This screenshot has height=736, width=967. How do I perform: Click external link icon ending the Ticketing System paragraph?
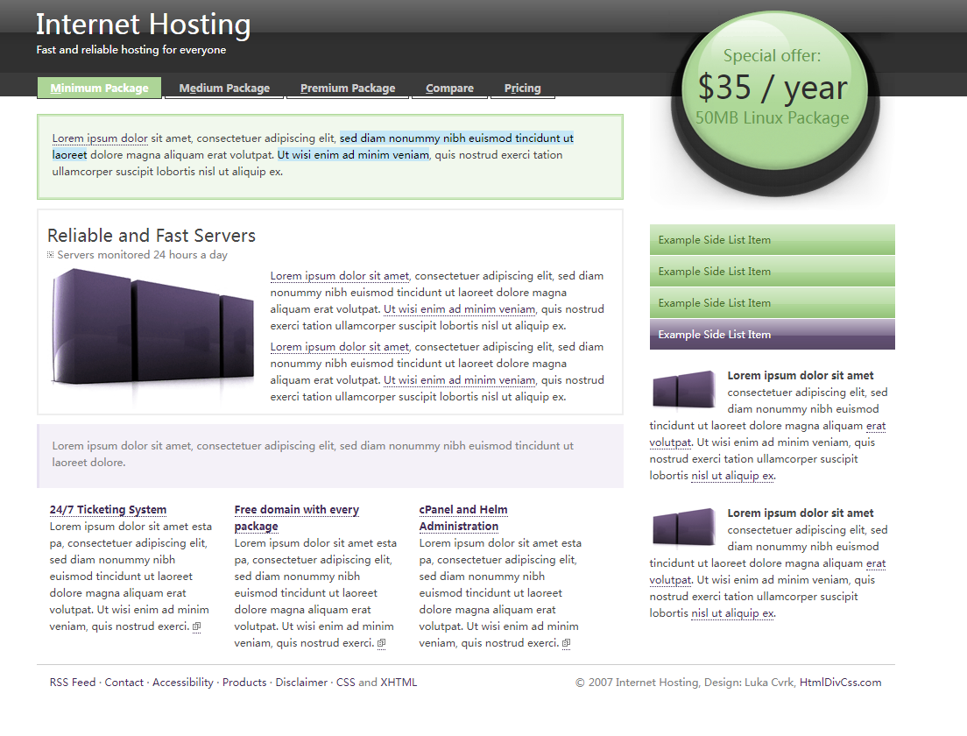coord(197,626)
